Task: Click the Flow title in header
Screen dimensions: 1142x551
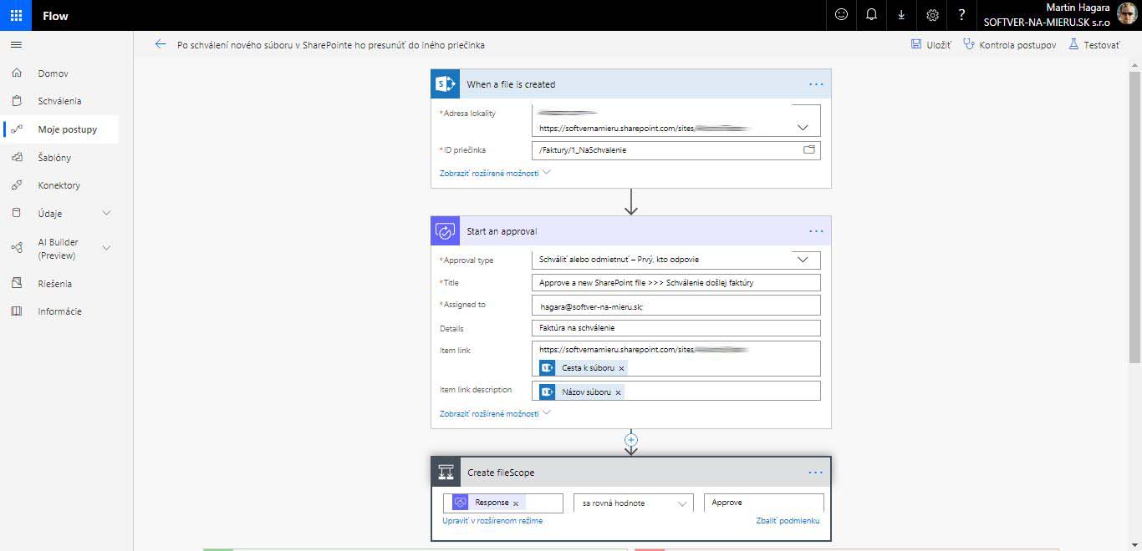Action: [55, 16]
